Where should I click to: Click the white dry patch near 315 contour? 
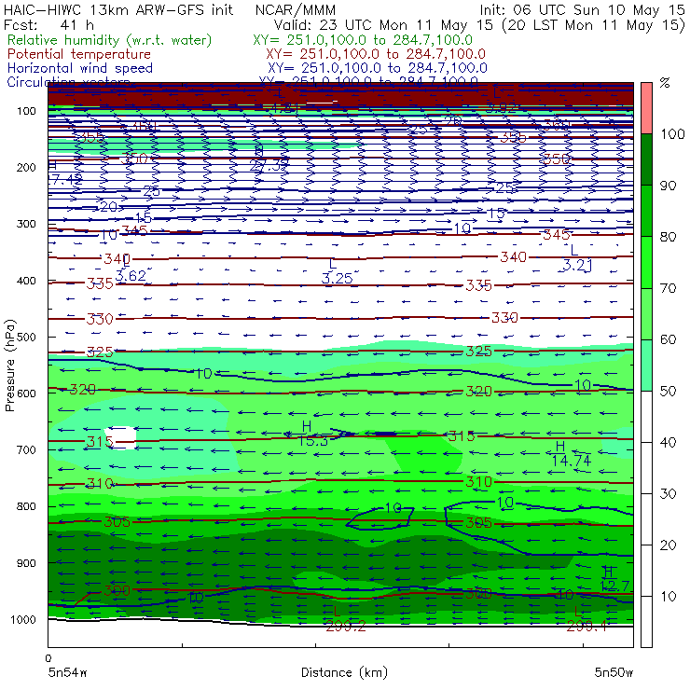(x=121, y=438)
